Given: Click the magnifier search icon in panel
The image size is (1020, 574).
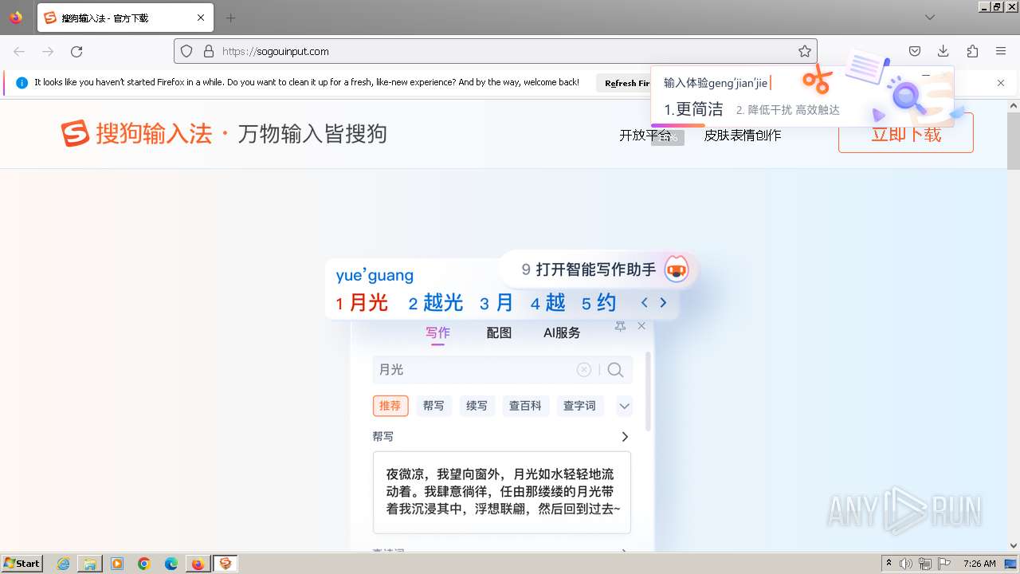Looking at the screenshot, I should (615, 370).
